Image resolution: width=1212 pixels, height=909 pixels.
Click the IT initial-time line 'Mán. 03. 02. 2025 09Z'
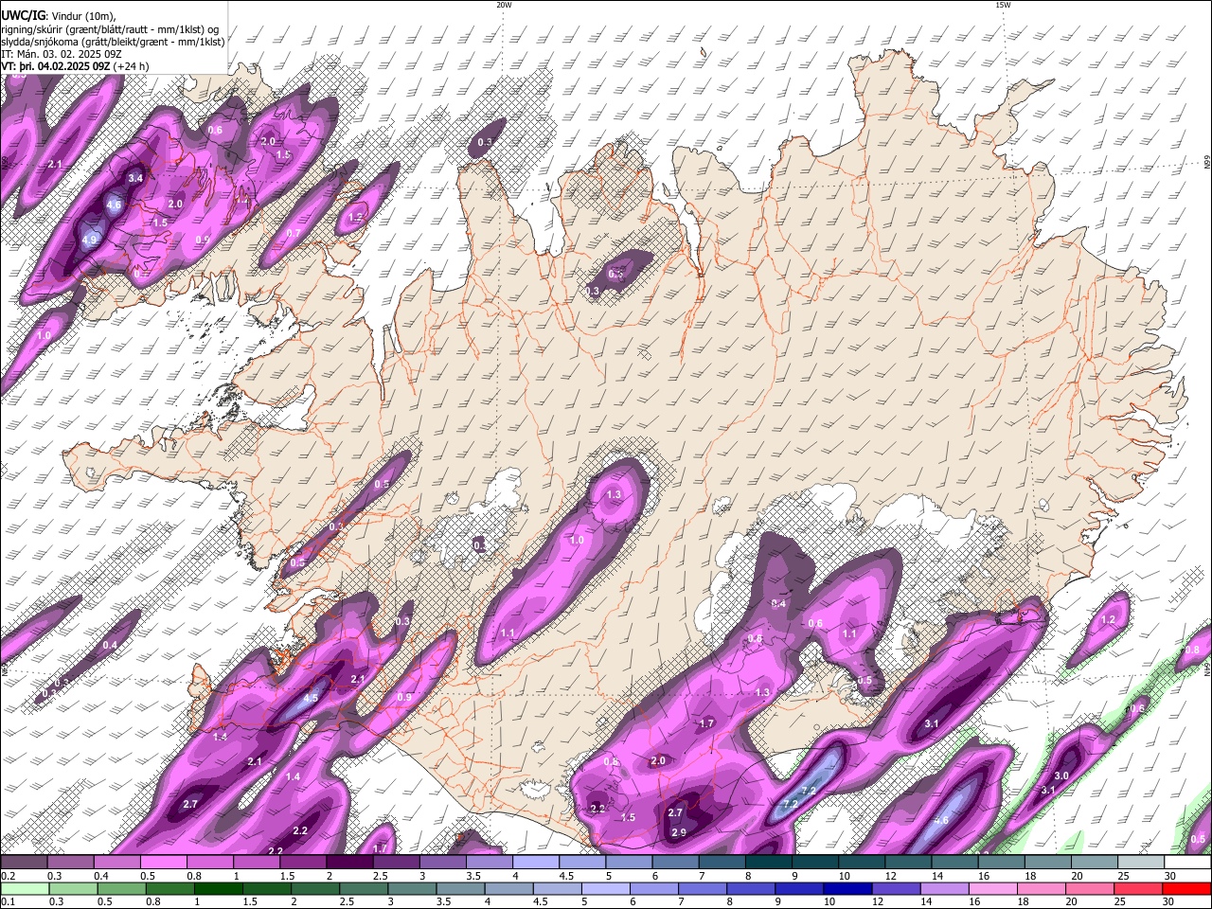(x=66, y=54)
